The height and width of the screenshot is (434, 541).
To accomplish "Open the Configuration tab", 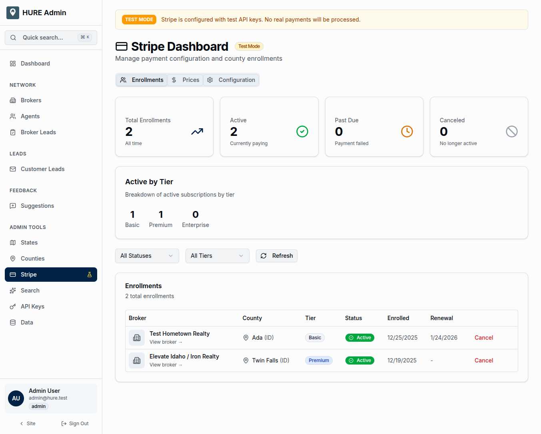I will pyautogui.click(x=232, y=80).
